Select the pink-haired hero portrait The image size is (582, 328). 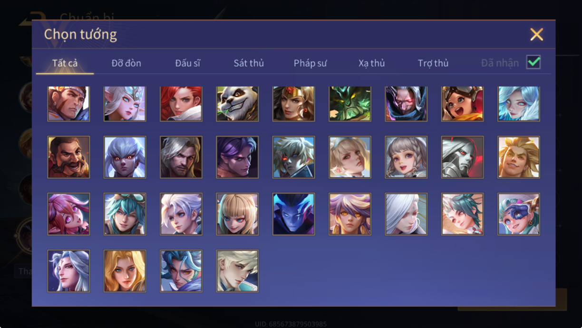click(x=68, y=214)
